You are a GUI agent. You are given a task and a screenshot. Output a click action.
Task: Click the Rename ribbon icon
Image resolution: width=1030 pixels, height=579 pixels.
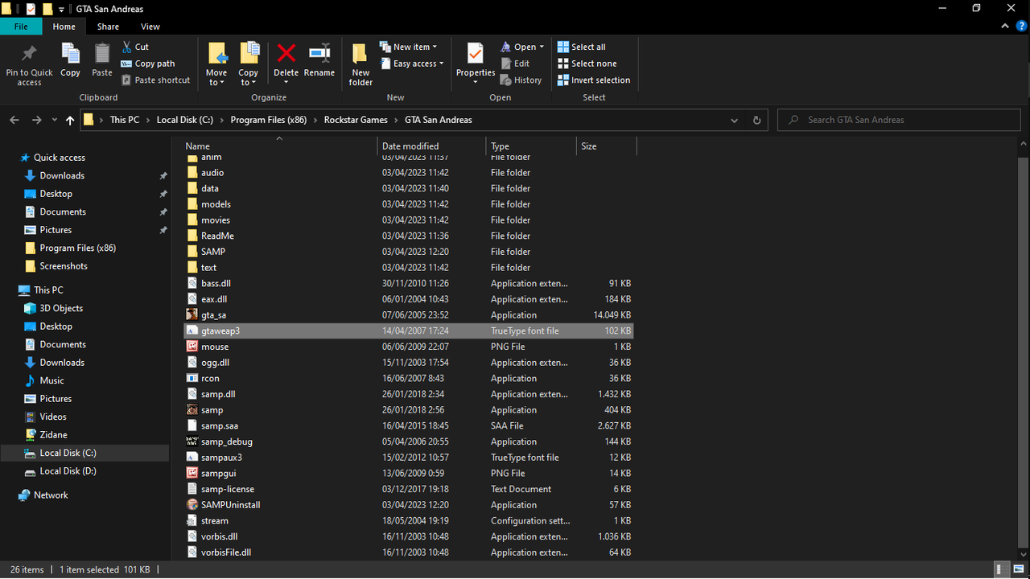click(319, 54)
